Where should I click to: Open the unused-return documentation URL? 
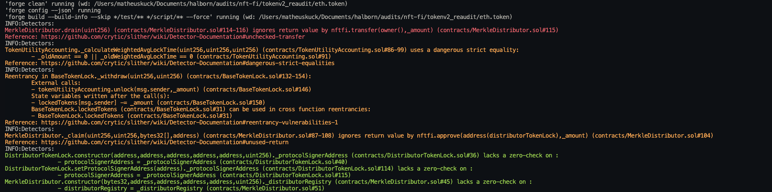pyautogui.click(x=165, y=142)
